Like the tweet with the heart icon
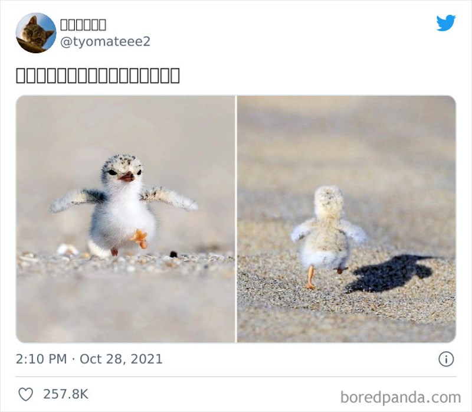 coord(25,394)
